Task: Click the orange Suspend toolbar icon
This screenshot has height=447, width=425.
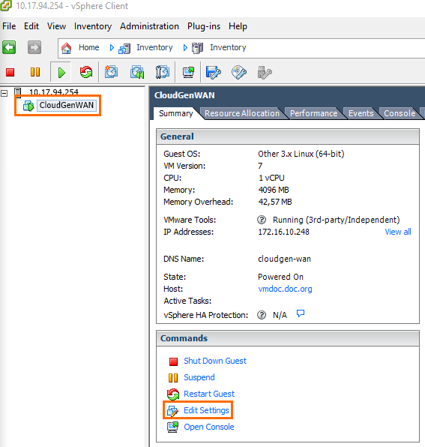Action: tap(35, 72)
